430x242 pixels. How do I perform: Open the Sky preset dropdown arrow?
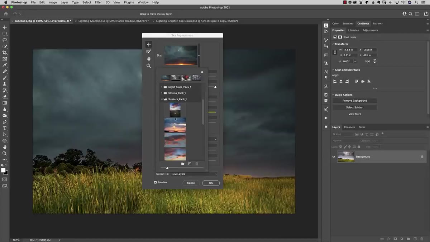click(199, 55)
